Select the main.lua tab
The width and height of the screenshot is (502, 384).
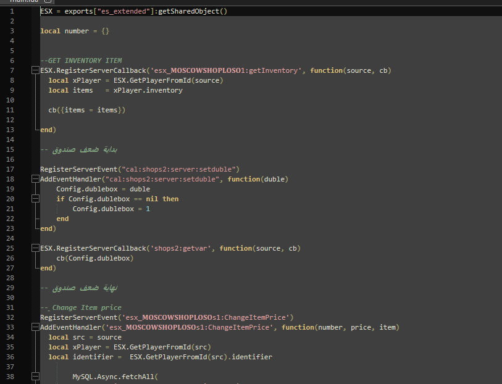(x=17, y=2)
